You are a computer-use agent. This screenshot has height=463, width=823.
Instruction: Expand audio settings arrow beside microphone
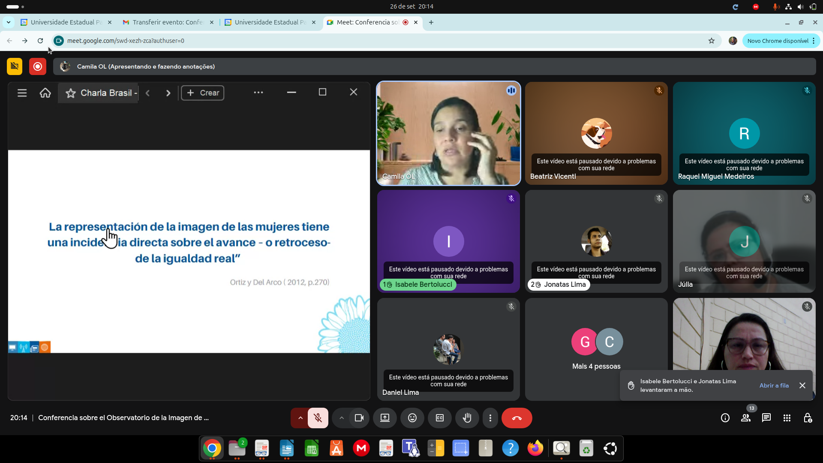300,418
